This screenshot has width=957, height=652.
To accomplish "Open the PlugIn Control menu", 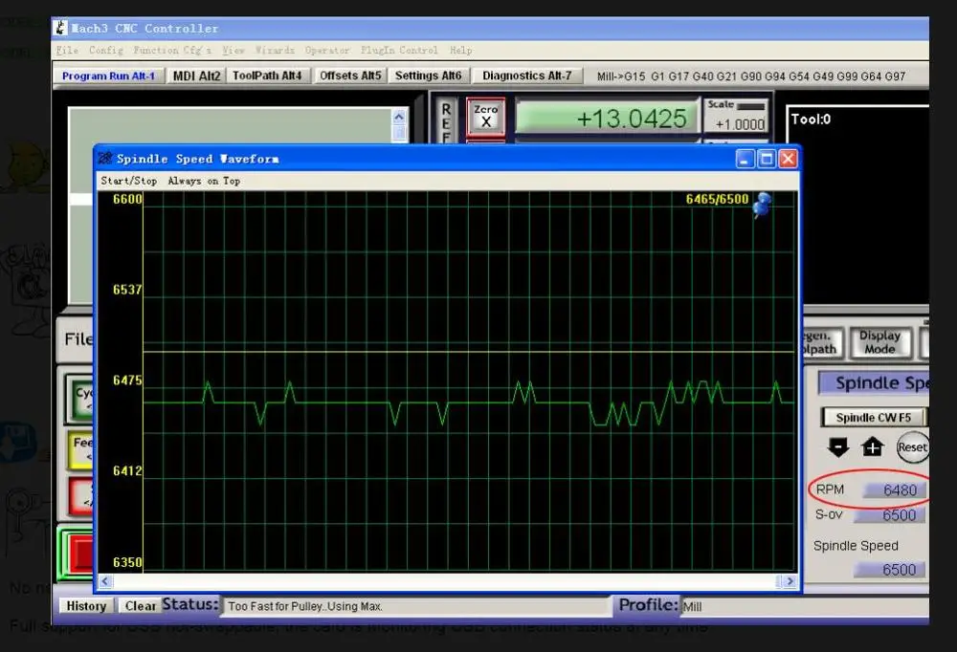I will (399, 50).
